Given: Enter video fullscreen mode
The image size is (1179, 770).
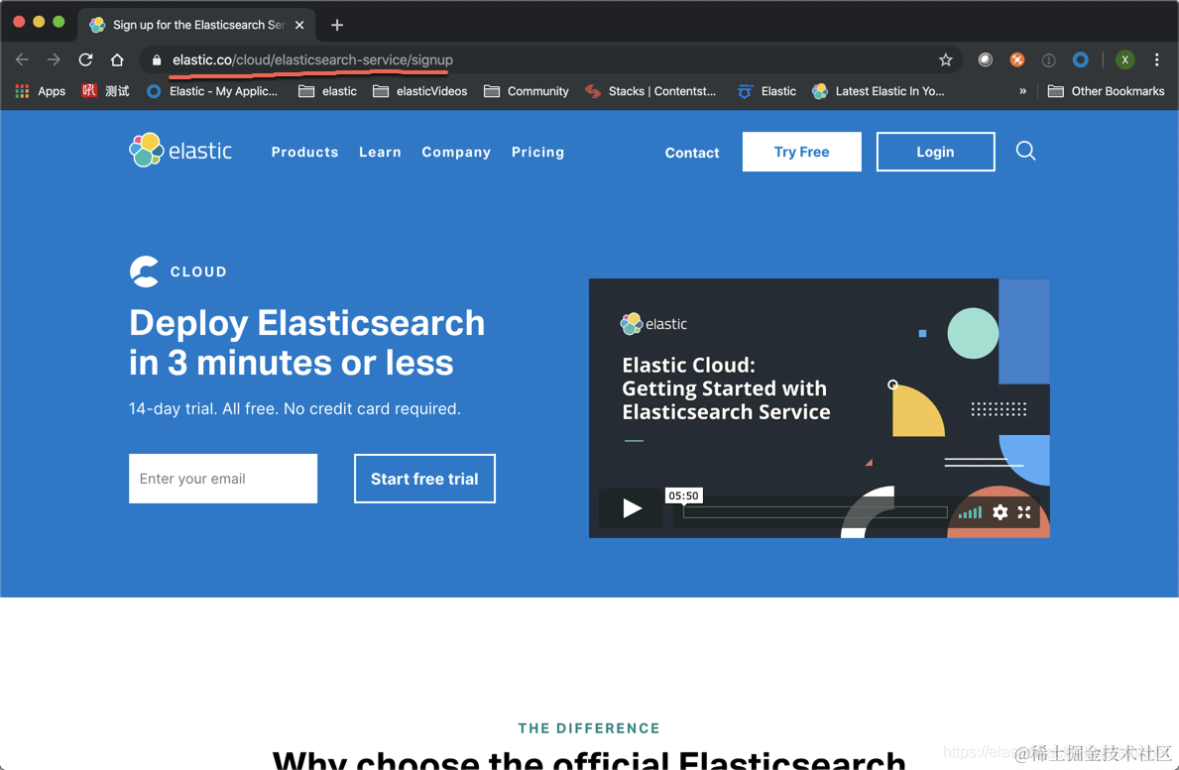Looking at the screenshot, I should (1024, 512).
